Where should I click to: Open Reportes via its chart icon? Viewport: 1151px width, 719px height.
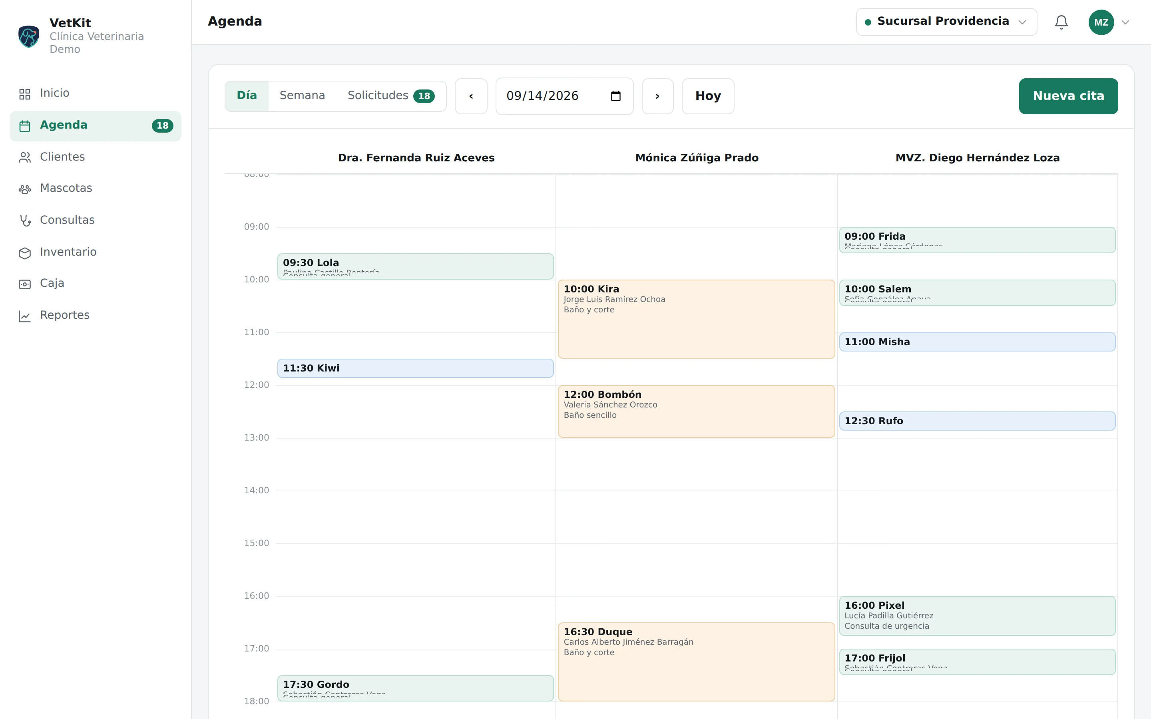tap(25, 316)
